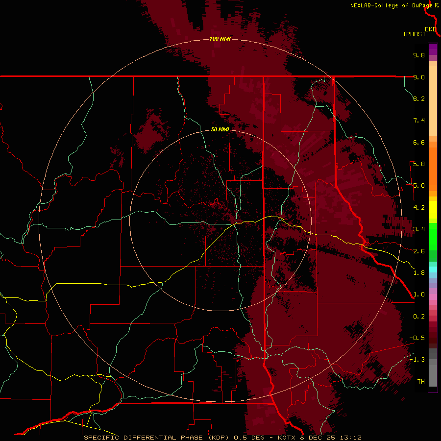Click the 100 NMI range ring label

coord(220,39)
